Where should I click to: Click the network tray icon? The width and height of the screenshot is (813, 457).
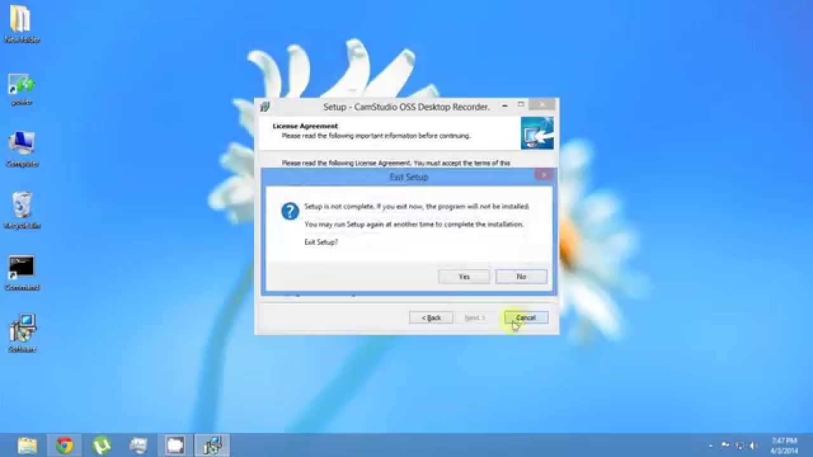pos(739,446)
